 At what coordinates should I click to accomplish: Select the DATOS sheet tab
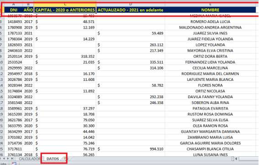[52, 159]
